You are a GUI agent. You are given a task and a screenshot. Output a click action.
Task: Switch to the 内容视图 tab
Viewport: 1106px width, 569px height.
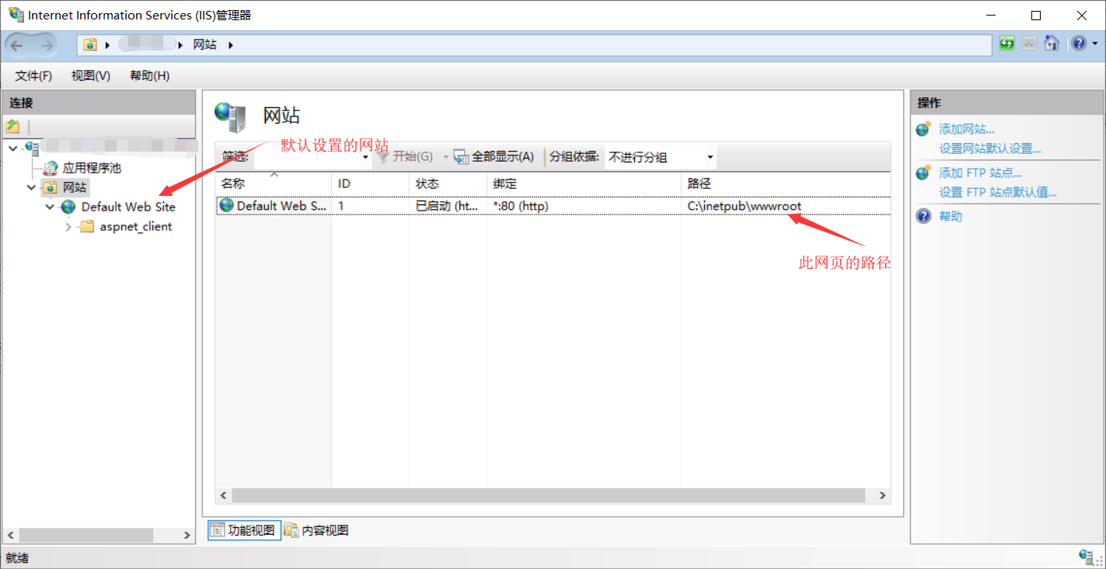tap(316, 530)
